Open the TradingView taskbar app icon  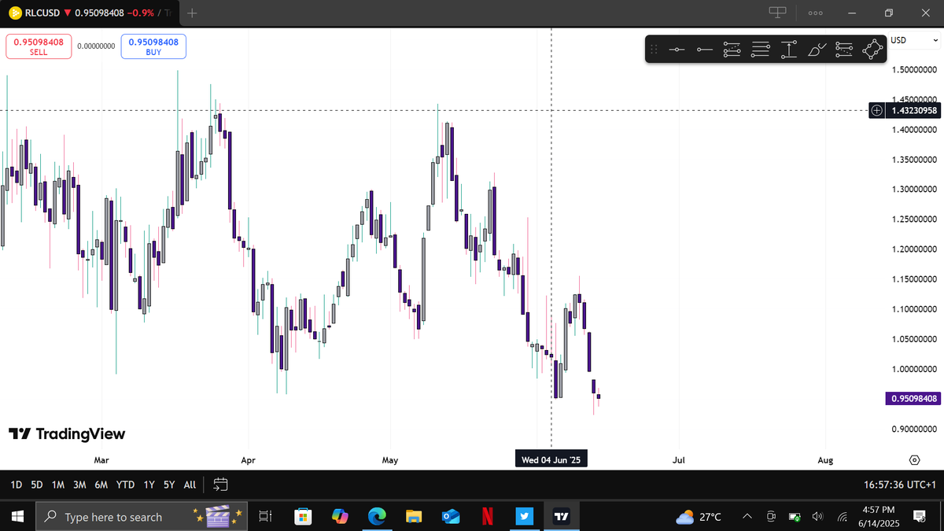click(x=560, y=517)
